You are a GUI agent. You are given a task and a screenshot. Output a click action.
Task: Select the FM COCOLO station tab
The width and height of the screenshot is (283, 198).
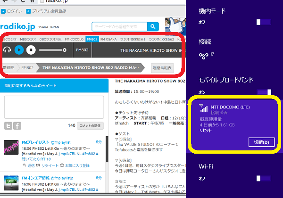click(x=74, y=39)
